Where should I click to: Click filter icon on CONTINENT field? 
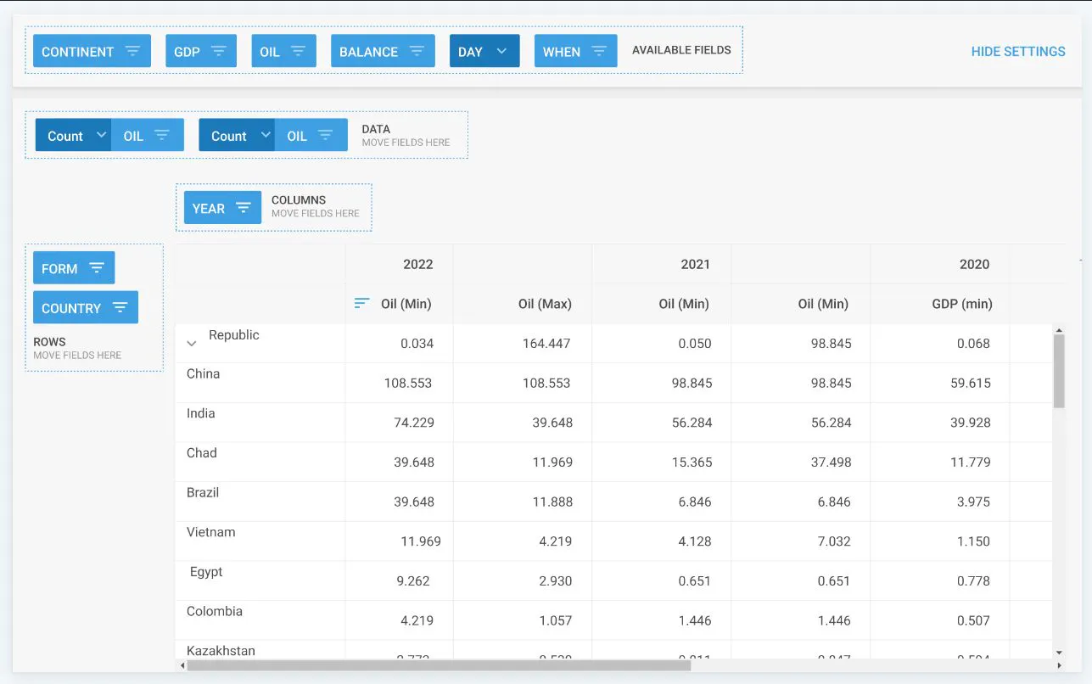(x=132, y=52)
